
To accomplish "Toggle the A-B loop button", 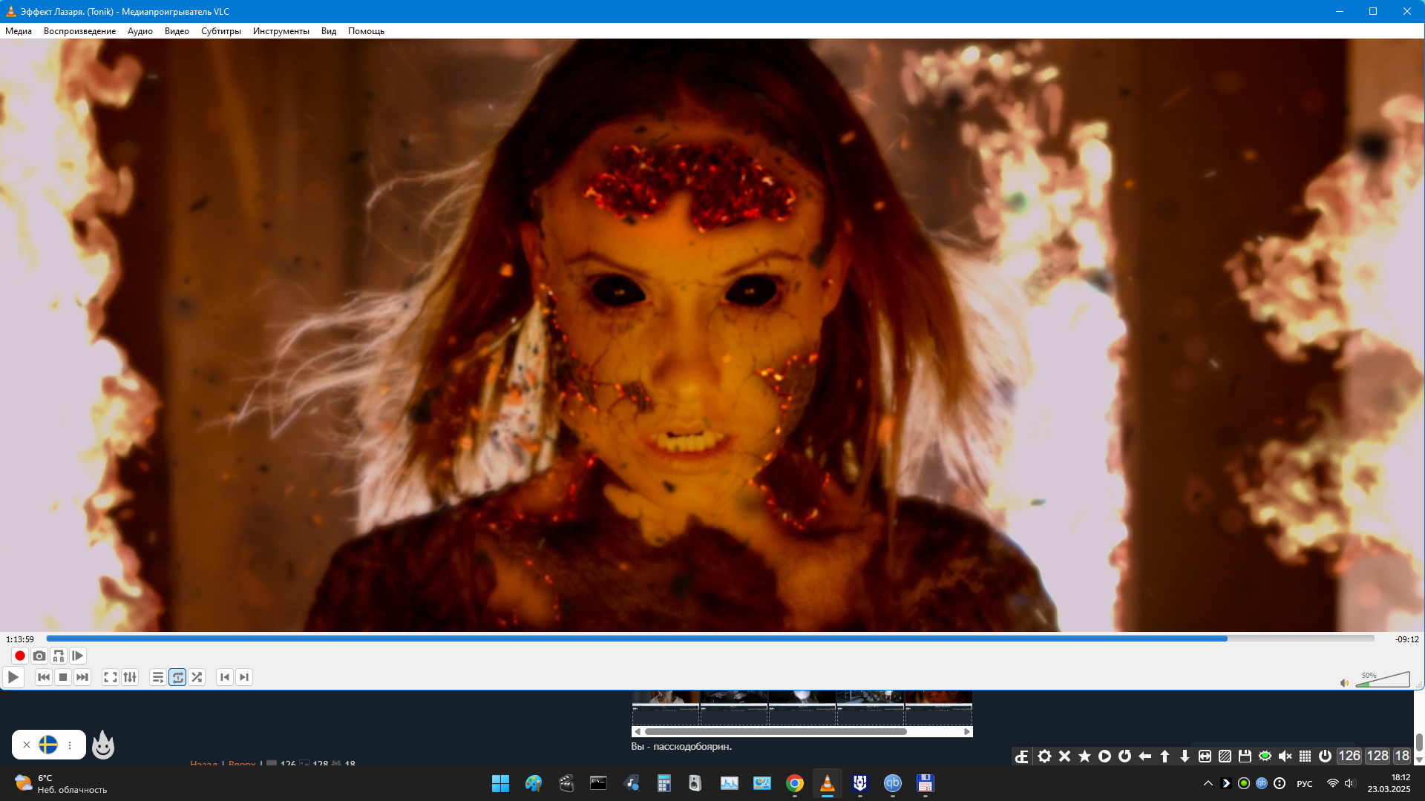I will (59, 656).
